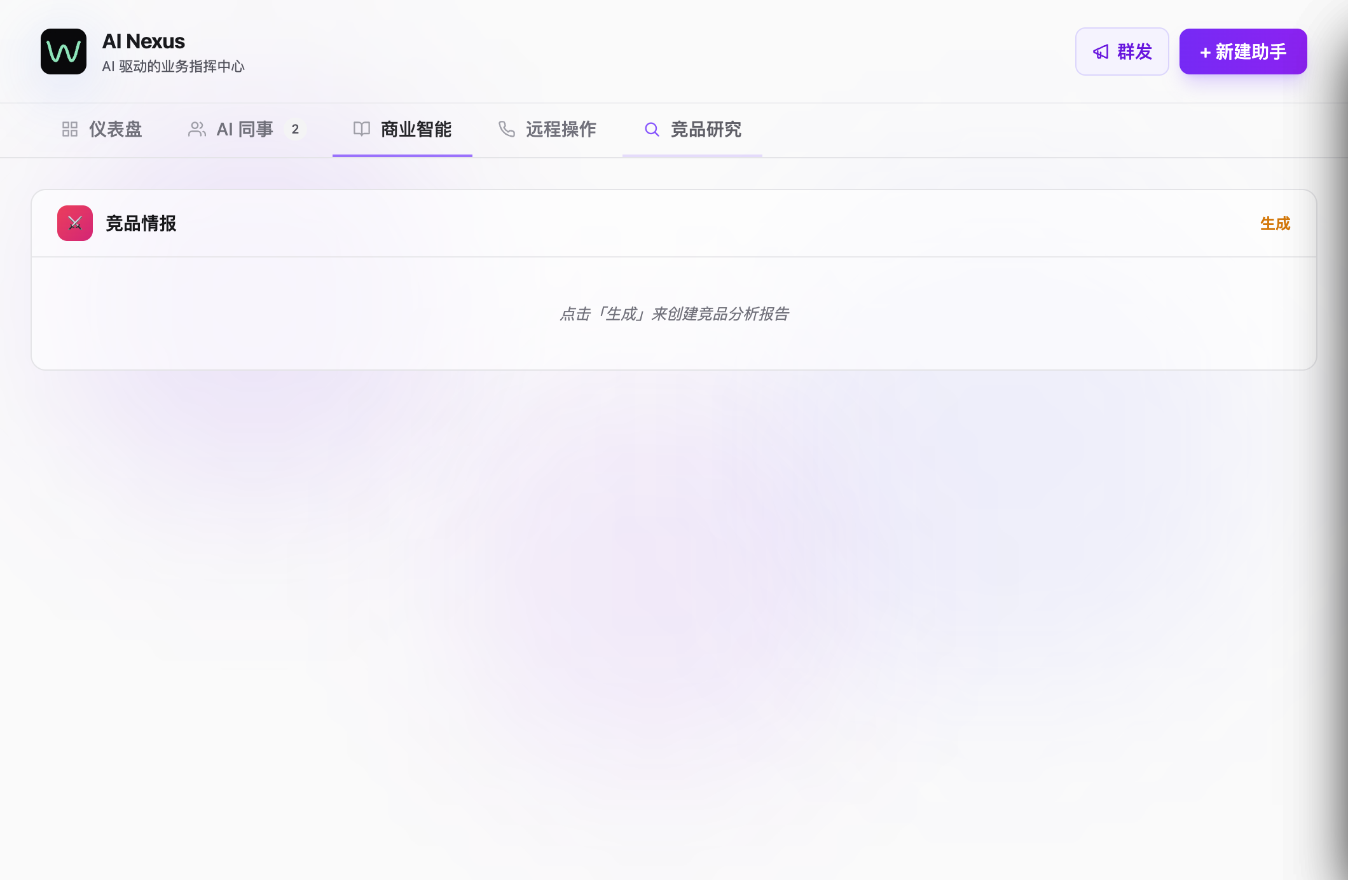This screenshot has height=880, width=1348.
Task: Switch to the AI 同事 tab
Action: coord(247,130)
